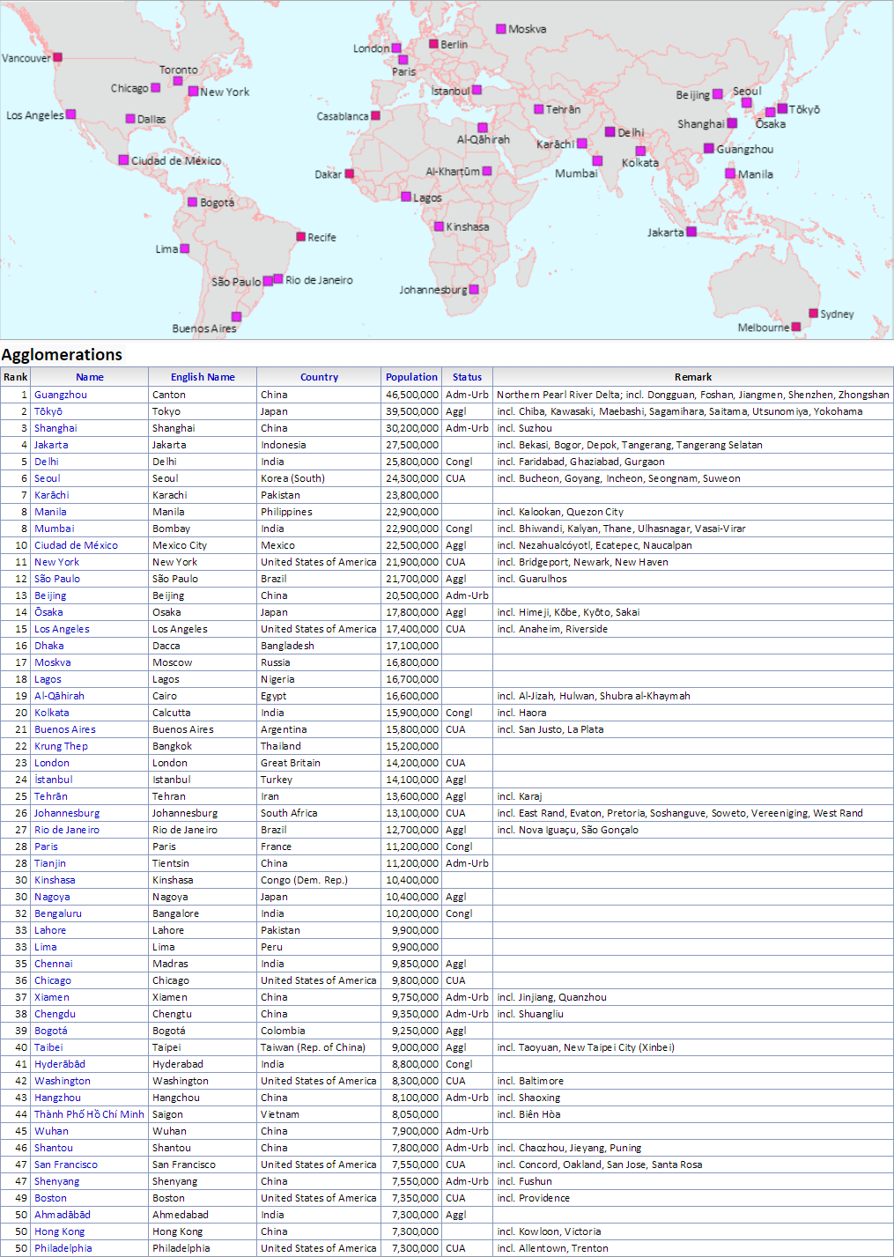Viewport: 894px width, 1257px height.
Task: Follow the Ciudad de México table link
Action: click(76, 545)
